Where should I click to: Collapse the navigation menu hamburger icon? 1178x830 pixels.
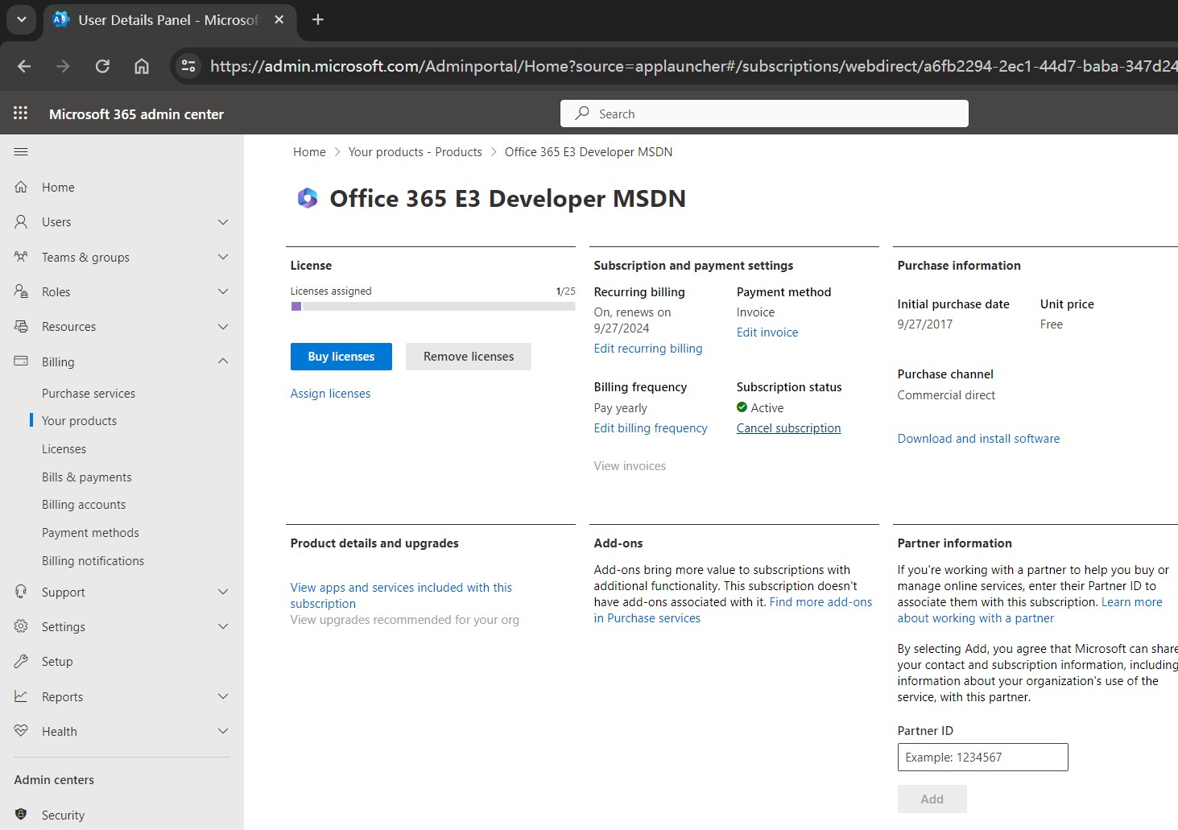point(21,151)
